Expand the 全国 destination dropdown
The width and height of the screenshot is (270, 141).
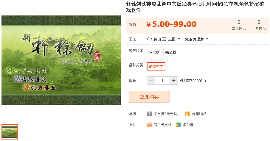coord(174,39)
